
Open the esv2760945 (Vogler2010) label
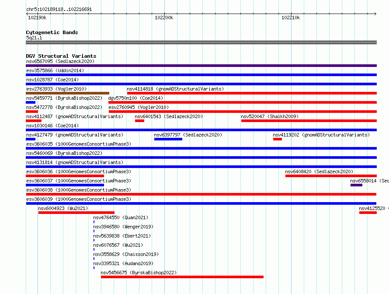[x=139, y=107]
